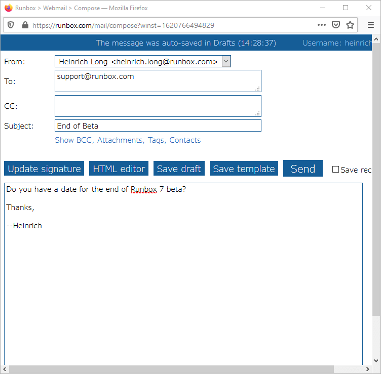Click vertical scrollbar up arrow
381x374 pixels.
tap(376, 39)
